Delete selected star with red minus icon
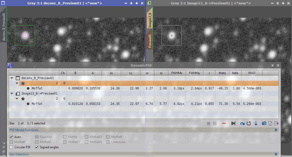292x157 pixels. coord(224,123)
